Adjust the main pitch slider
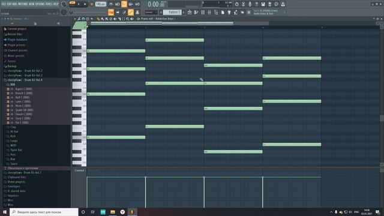 click(x=71, y=12)
